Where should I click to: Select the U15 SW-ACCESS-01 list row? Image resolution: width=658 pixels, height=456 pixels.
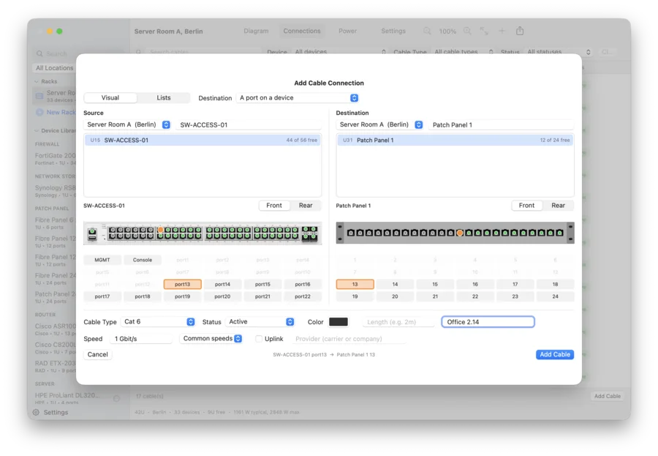[x=203, y=141]
